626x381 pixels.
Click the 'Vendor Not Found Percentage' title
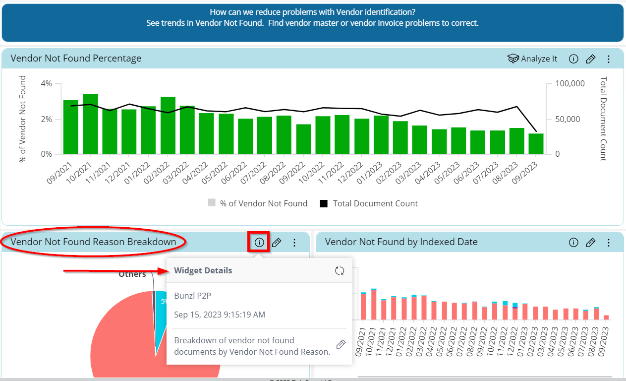(x=76, y=59)
